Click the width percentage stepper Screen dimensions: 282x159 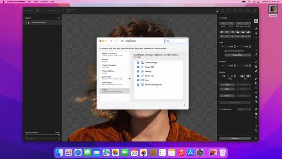(235, 46)
